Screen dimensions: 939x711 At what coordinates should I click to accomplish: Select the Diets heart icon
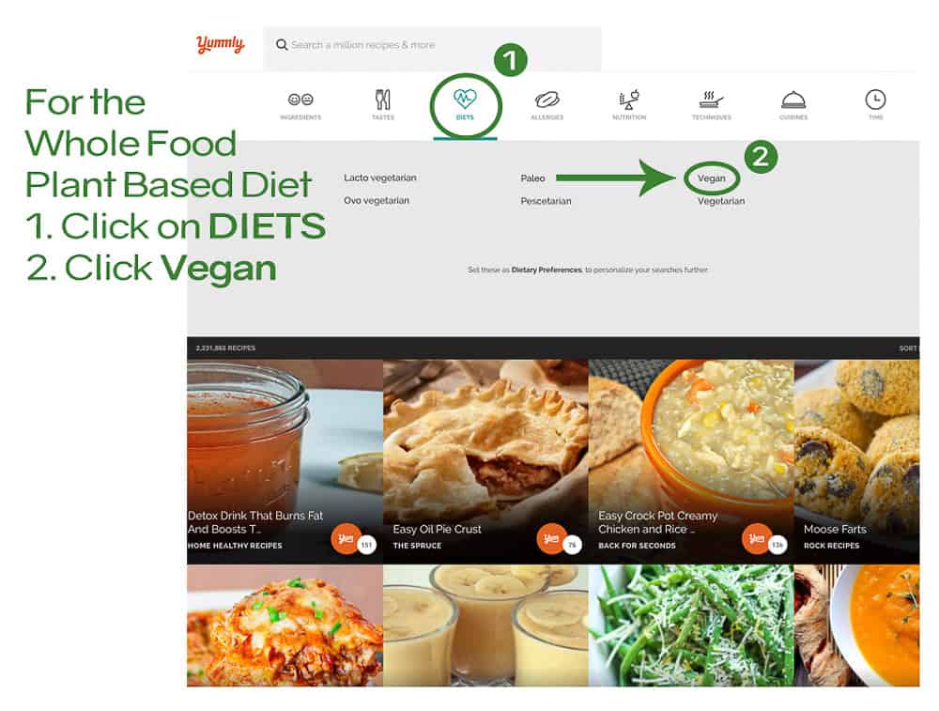coord(465,99)
